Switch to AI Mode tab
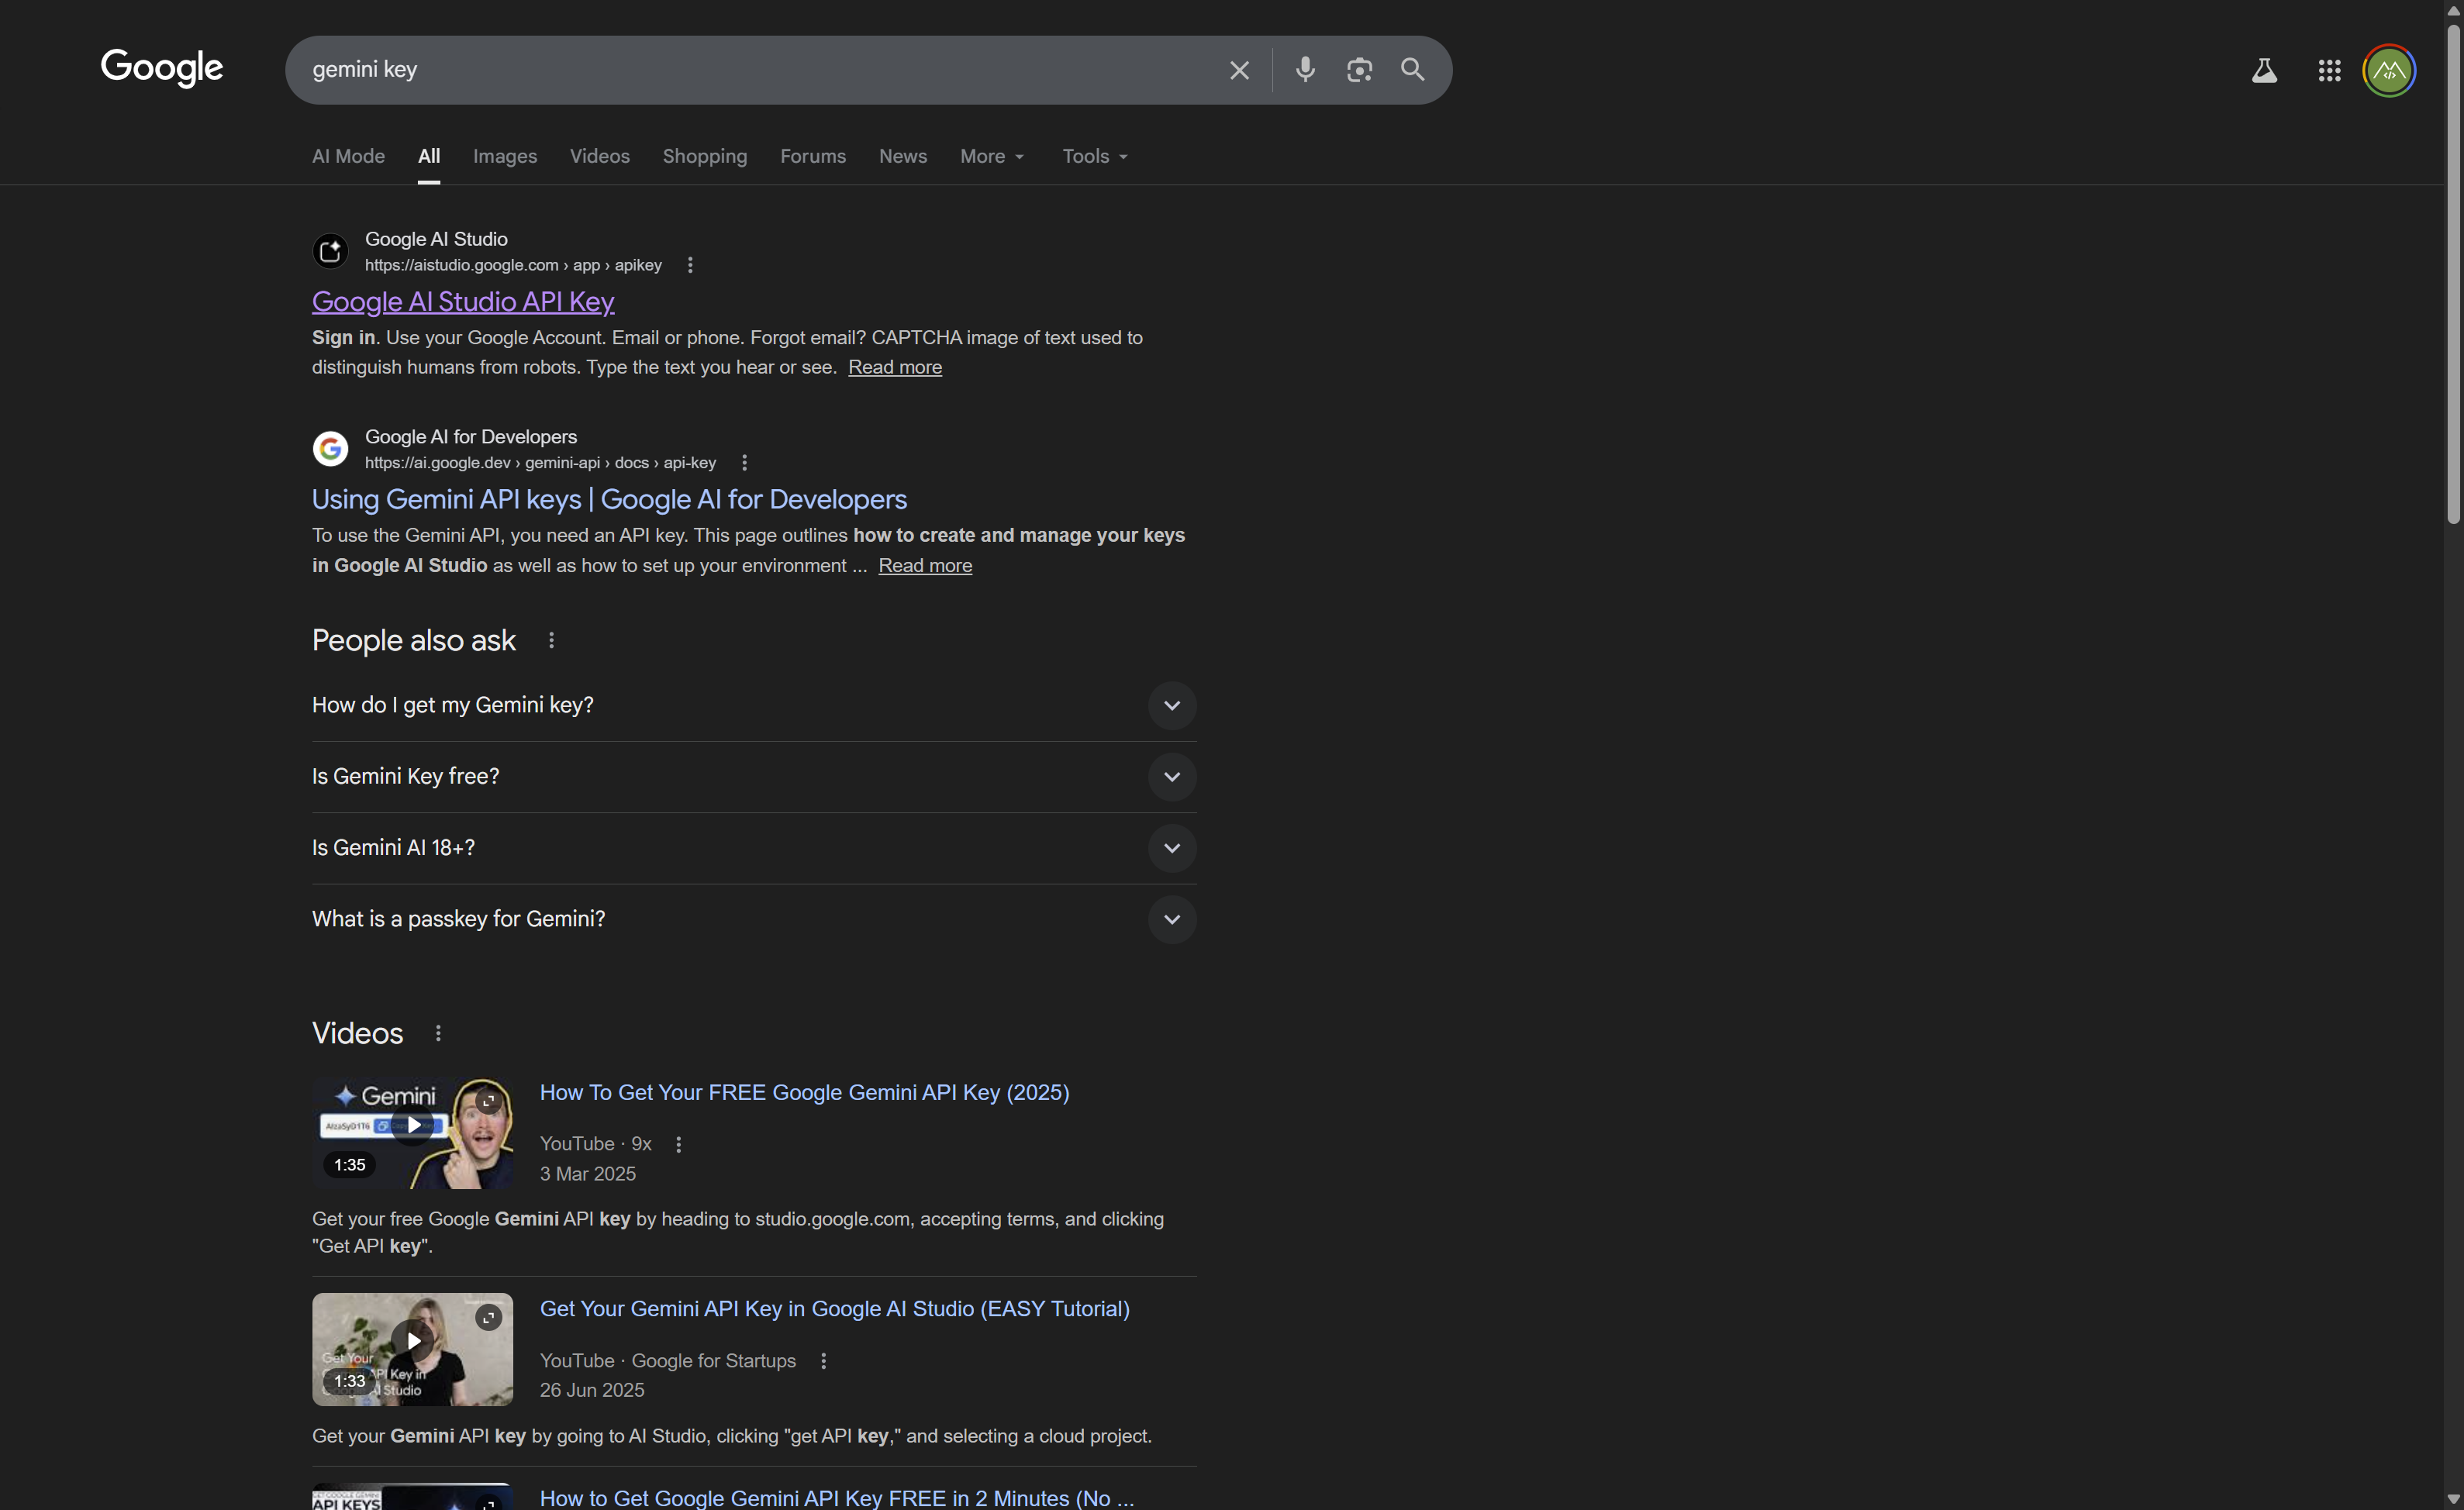2464x1510 pixels. point(348,156)
